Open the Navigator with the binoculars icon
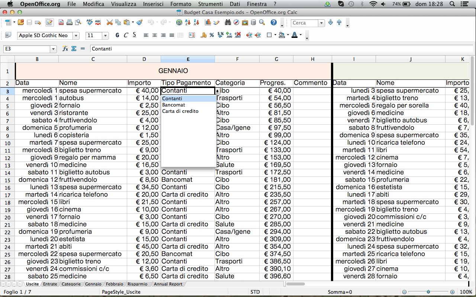476x297 pixels. [x=228, y=23]
